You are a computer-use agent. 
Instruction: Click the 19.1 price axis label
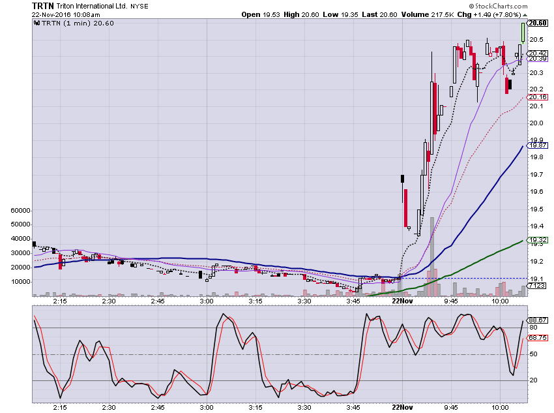click(536, 279)
